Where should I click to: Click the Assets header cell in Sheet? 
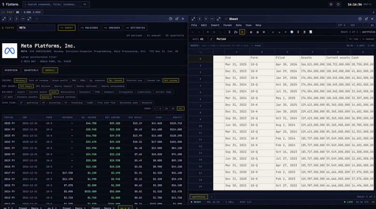313,58
